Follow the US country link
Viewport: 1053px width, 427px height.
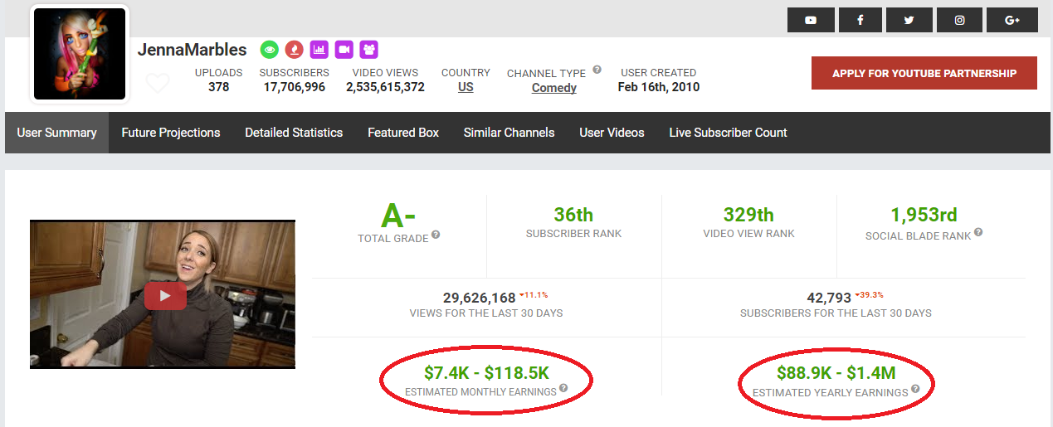point(466,87)
